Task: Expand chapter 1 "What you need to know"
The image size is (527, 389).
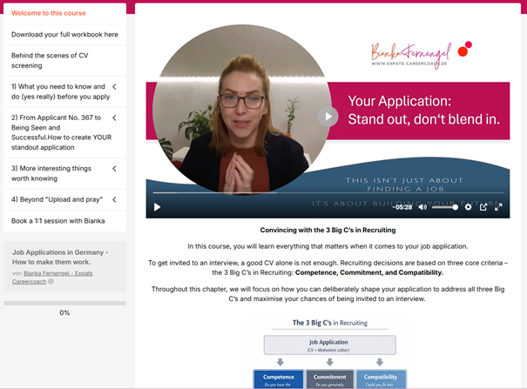Action: click(114, 86)
